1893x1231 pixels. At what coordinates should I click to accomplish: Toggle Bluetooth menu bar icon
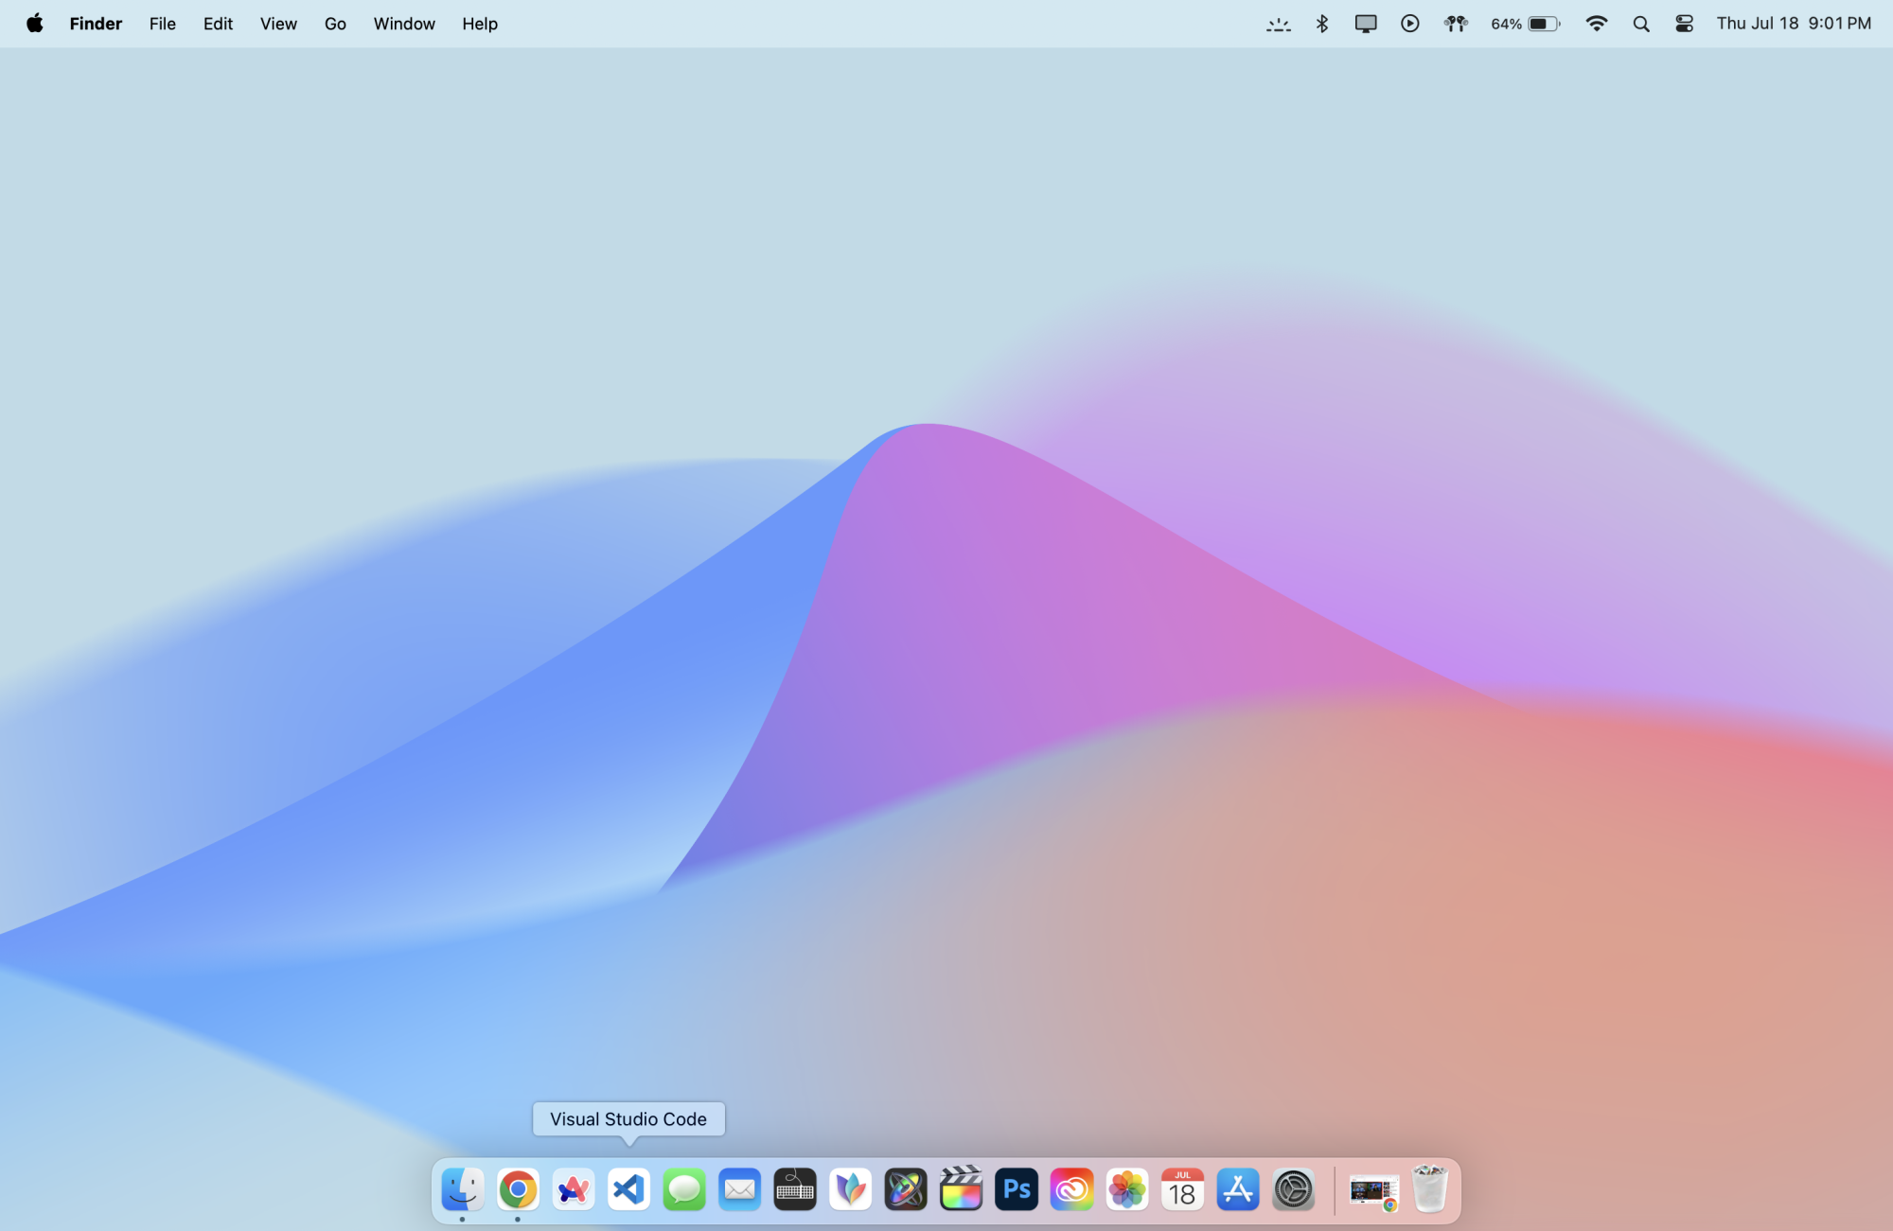click(1322, 24)
